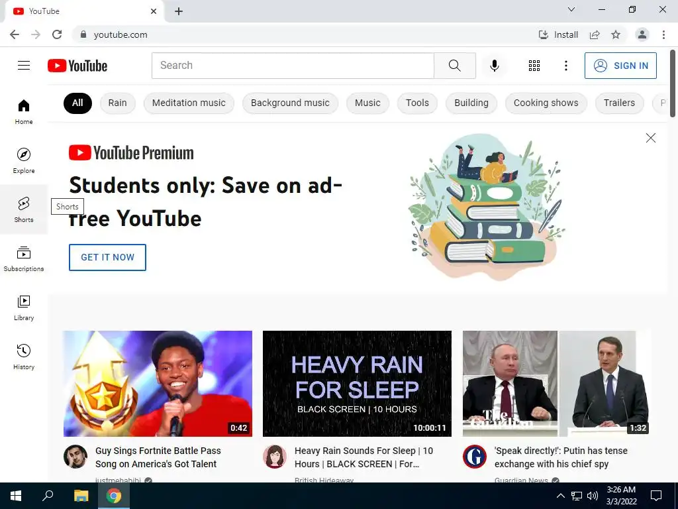Click the Sign In button
Viewport: 678px width, 509px height.
620,66
